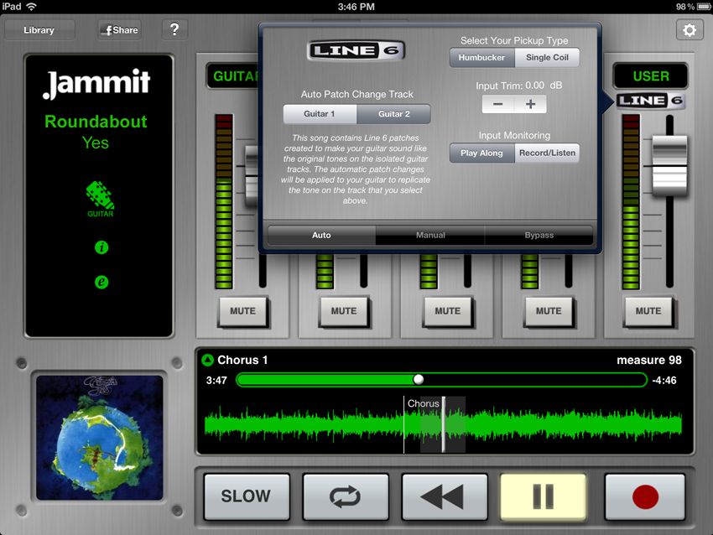Click the USER channel volume fader
Image resolution: width=713 pixels, height=535 pixels.
point(669,166)
